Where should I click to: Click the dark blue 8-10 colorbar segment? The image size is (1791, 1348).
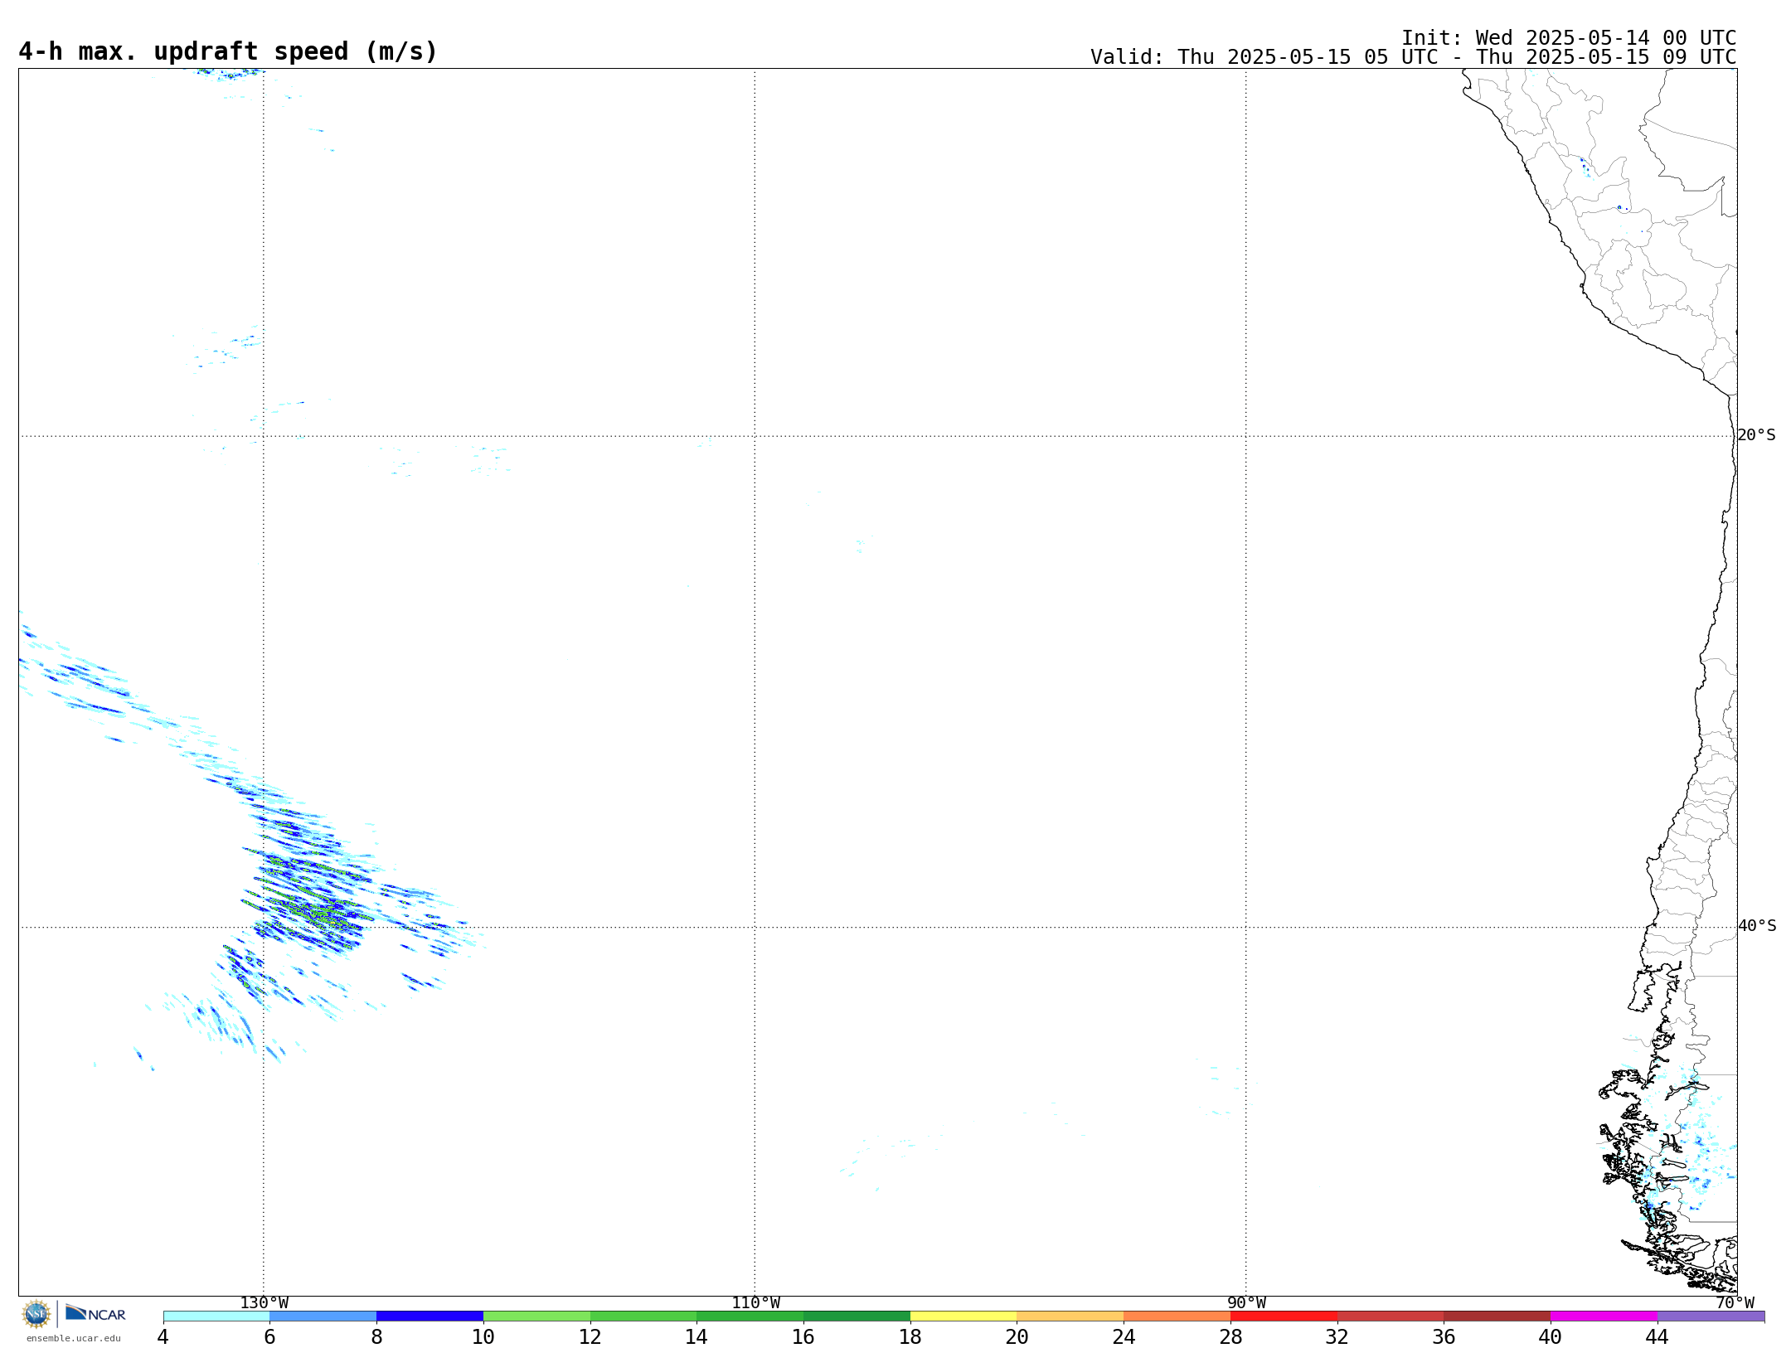click(430, 1316)
